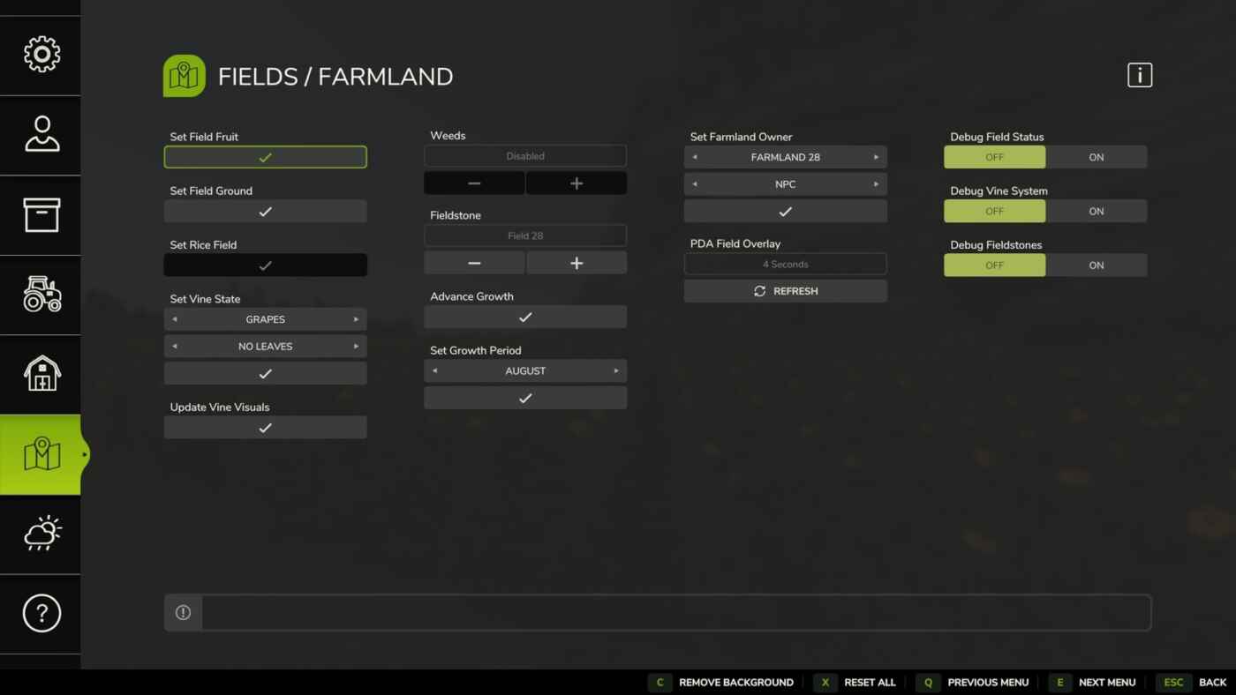Viewport: 1236px width, 695px height.
Task: Click Next Menu in bottom bar
Action: [1107, 683]
